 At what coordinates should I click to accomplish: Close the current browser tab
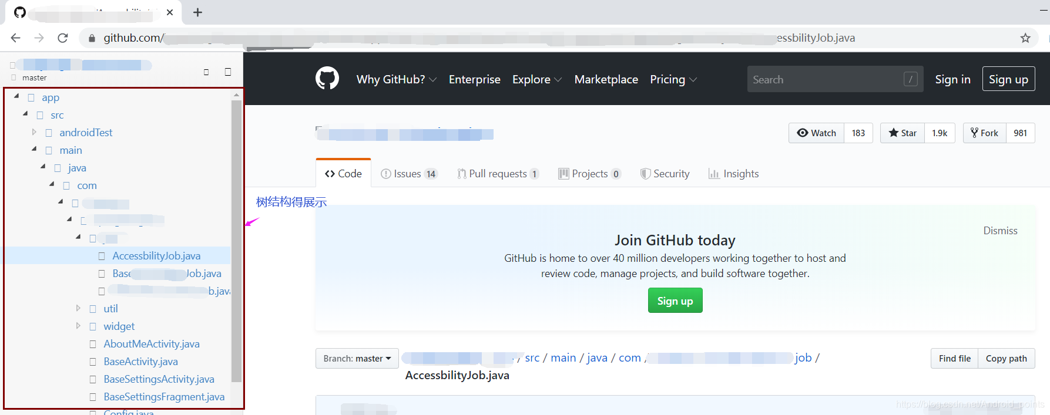point(170,12)
